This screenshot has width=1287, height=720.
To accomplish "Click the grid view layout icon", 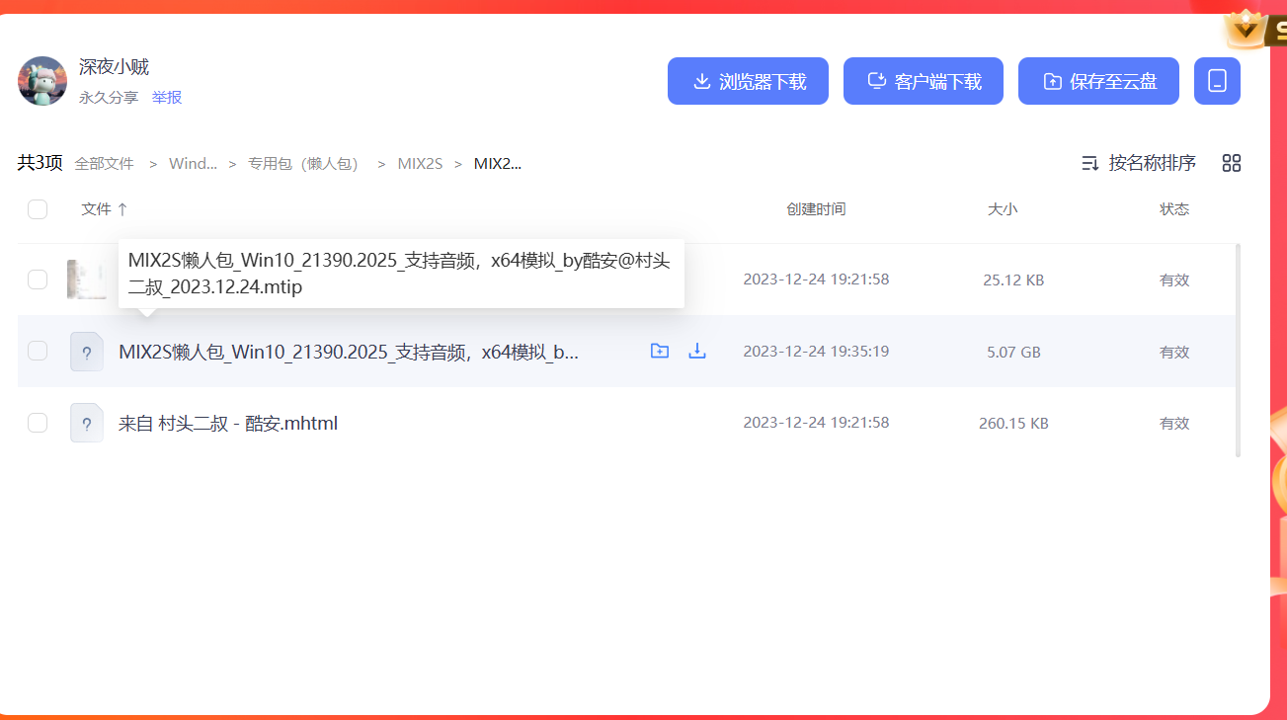I will click(1231, 163).
